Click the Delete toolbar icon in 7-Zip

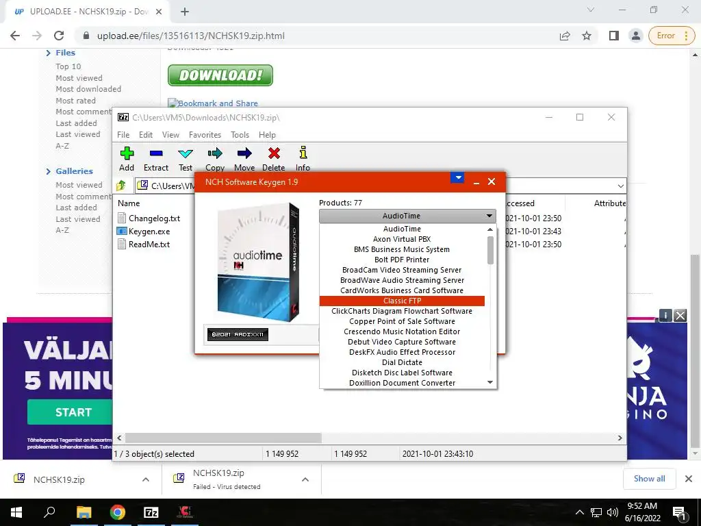click(274, 153)
